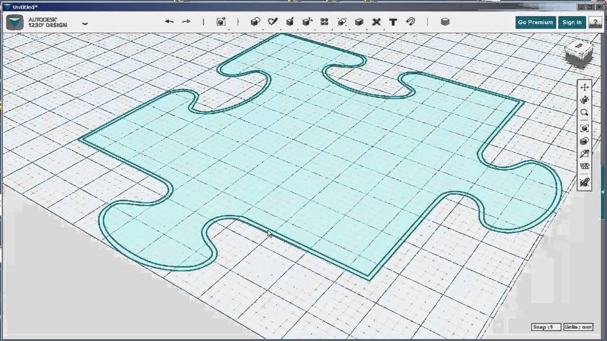The height and width of the screenshot is (341, 607).
Task: Open the Primitives menu
Action: click(x=255, y=22)
